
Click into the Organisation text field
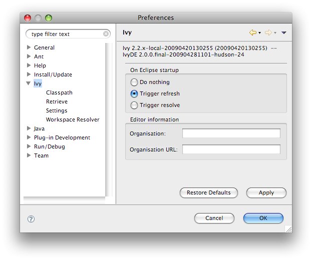[x=231, y=133]
